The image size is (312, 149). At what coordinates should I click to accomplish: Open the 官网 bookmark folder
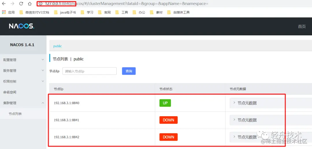pos(104,12)
